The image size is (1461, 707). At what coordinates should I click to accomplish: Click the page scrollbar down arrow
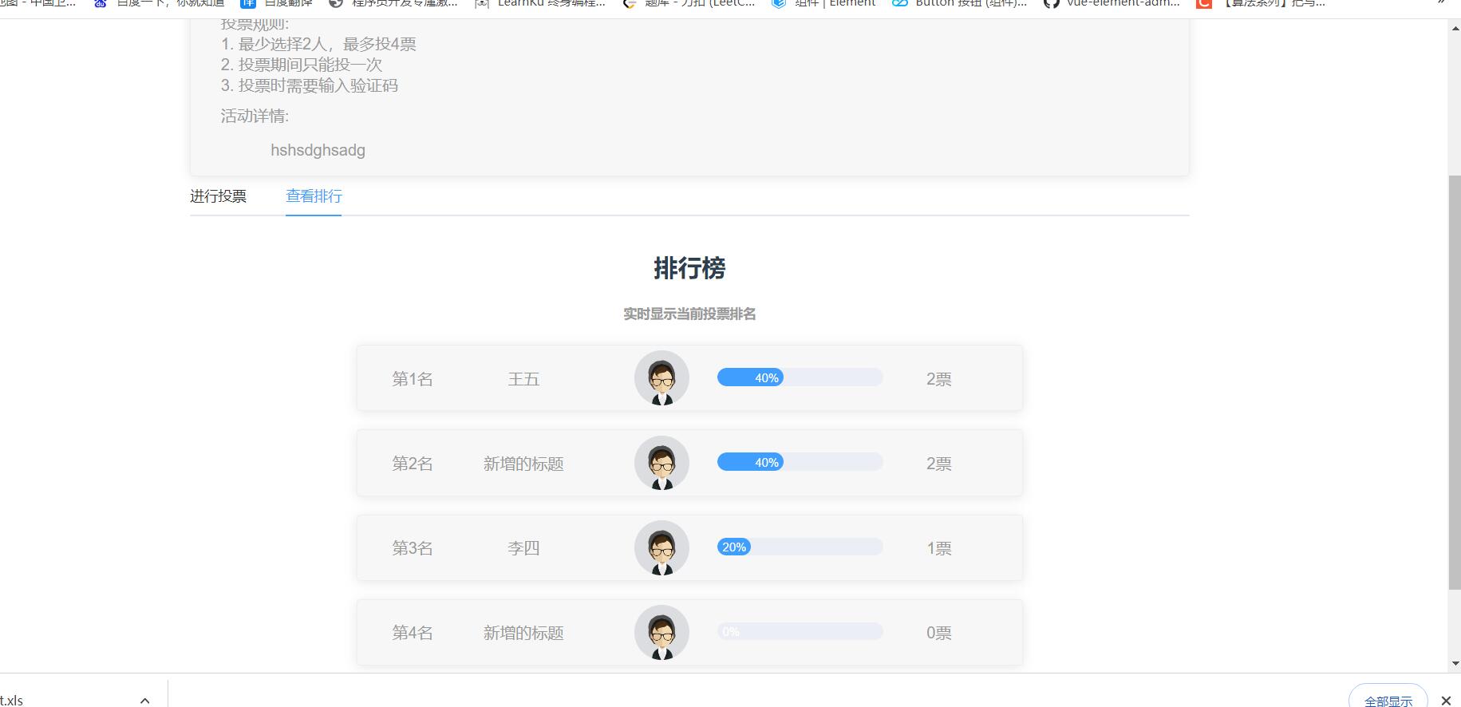click(1455, 663)
